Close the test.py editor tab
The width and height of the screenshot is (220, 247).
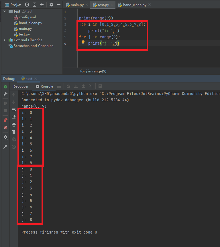pos(112,5)
